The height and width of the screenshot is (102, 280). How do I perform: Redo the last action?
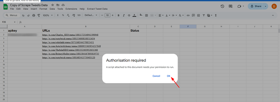(28, 16)
